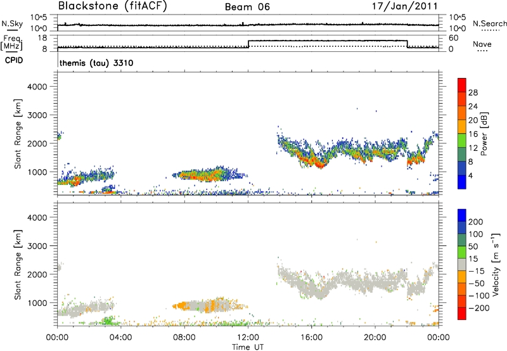Click the velocity color bar value -200

[479, 308]
